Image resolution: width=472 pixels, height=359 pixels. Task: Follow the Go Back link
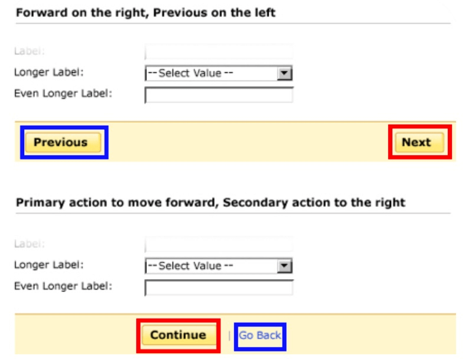260,335
